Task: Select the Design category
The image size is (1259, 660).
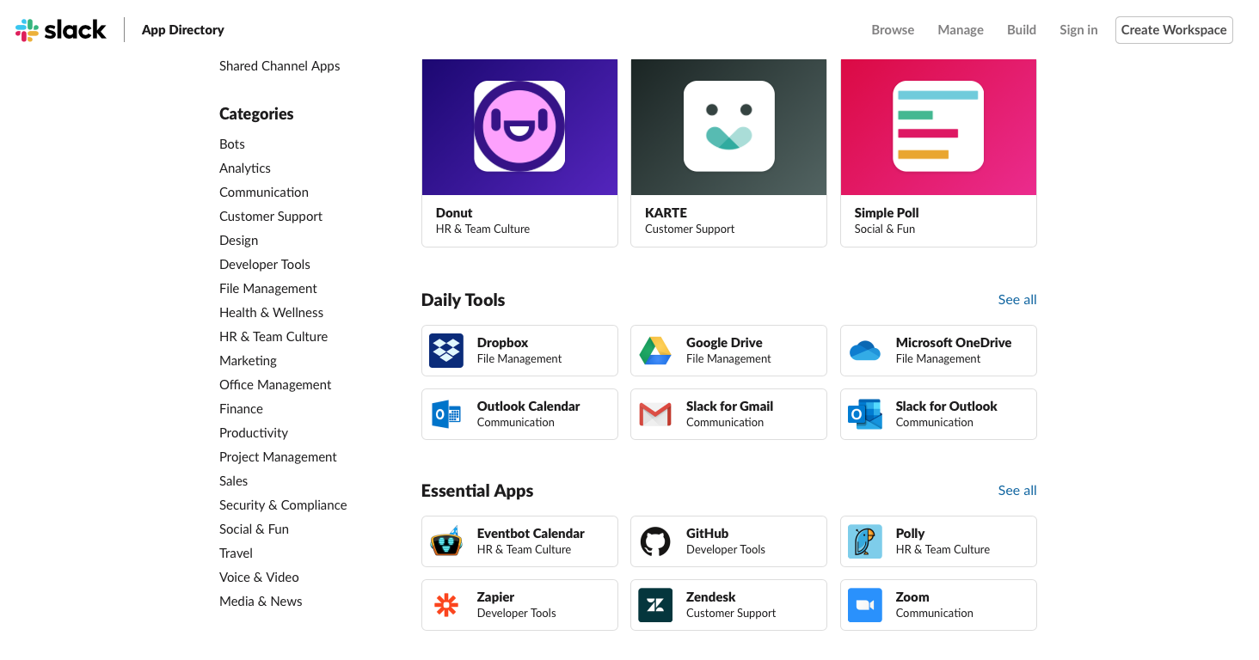Action: click(238, 241)
